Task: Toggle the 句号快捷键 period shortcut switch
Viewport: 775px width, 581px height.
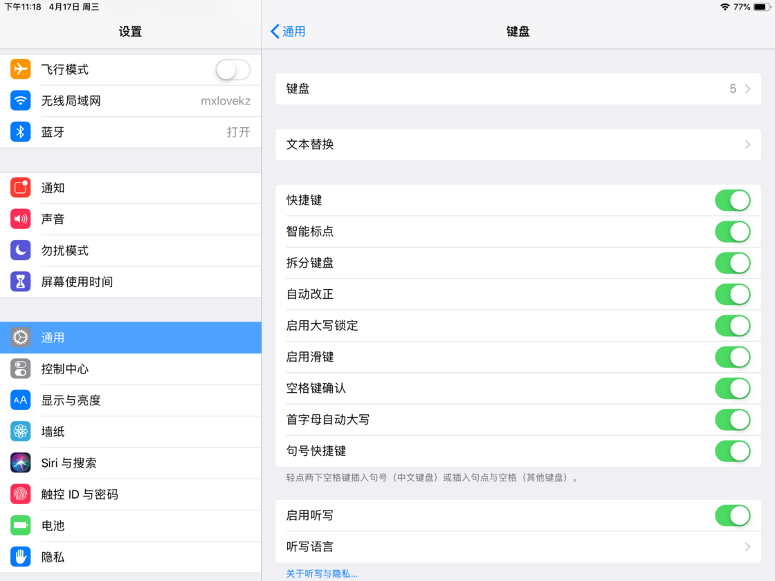Action: pos(733,451)
